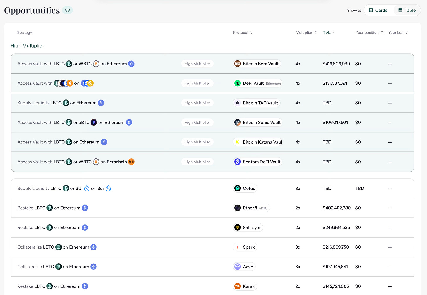Viewport: 427px width, 295px height.
Task: Click SUI token icon after 'or SUI'
Action: [87, 188]
